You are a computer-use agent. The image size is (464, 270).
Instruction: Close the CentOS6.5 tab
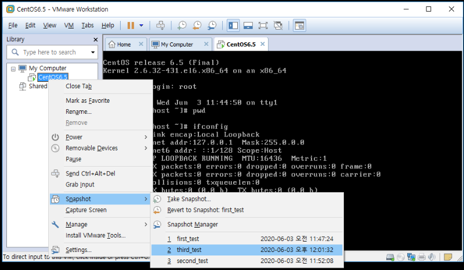263,44
